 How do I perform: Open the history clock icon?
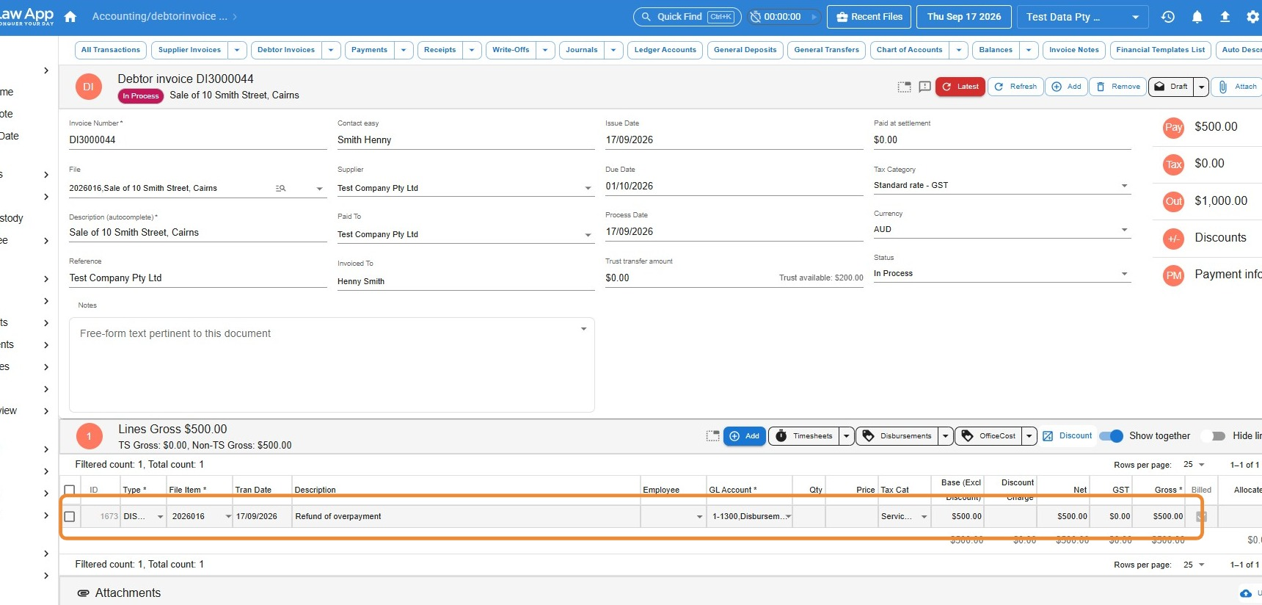[1168, 16]
